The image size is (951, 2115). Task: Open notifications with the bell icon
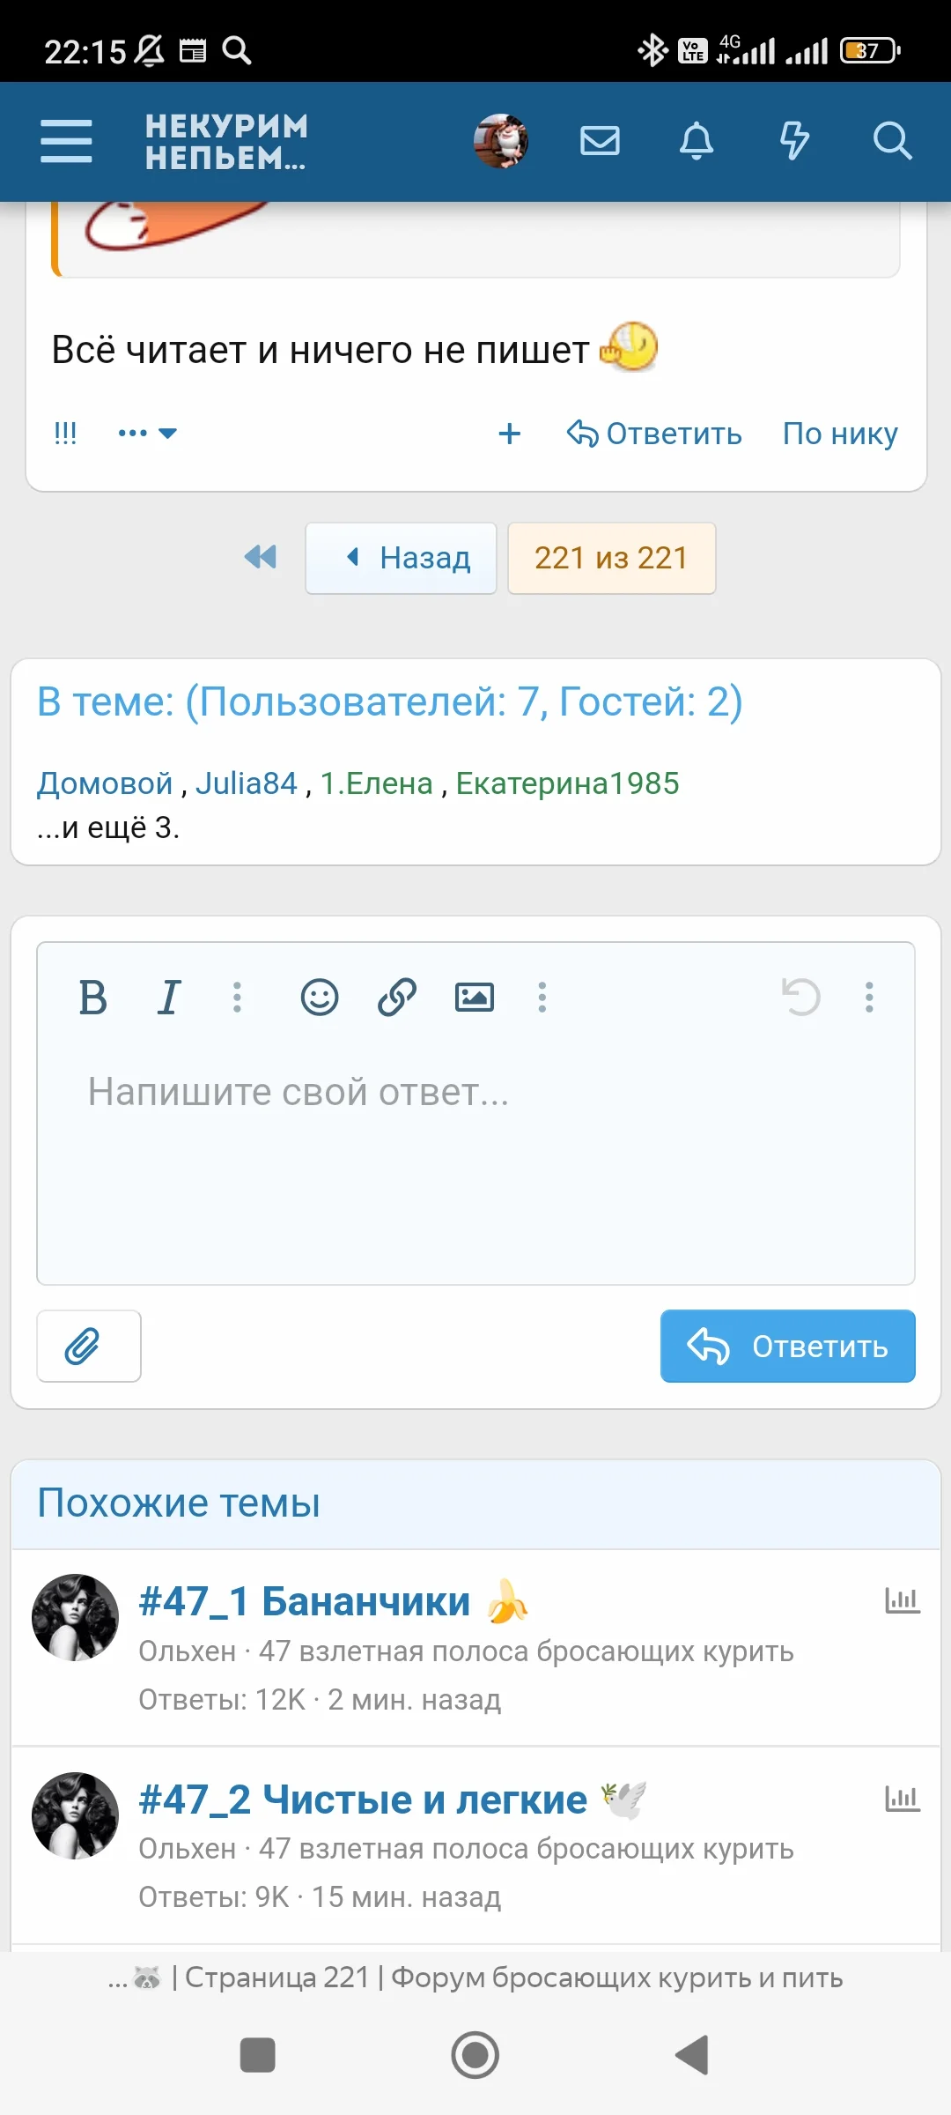click(x=695, y=141)
